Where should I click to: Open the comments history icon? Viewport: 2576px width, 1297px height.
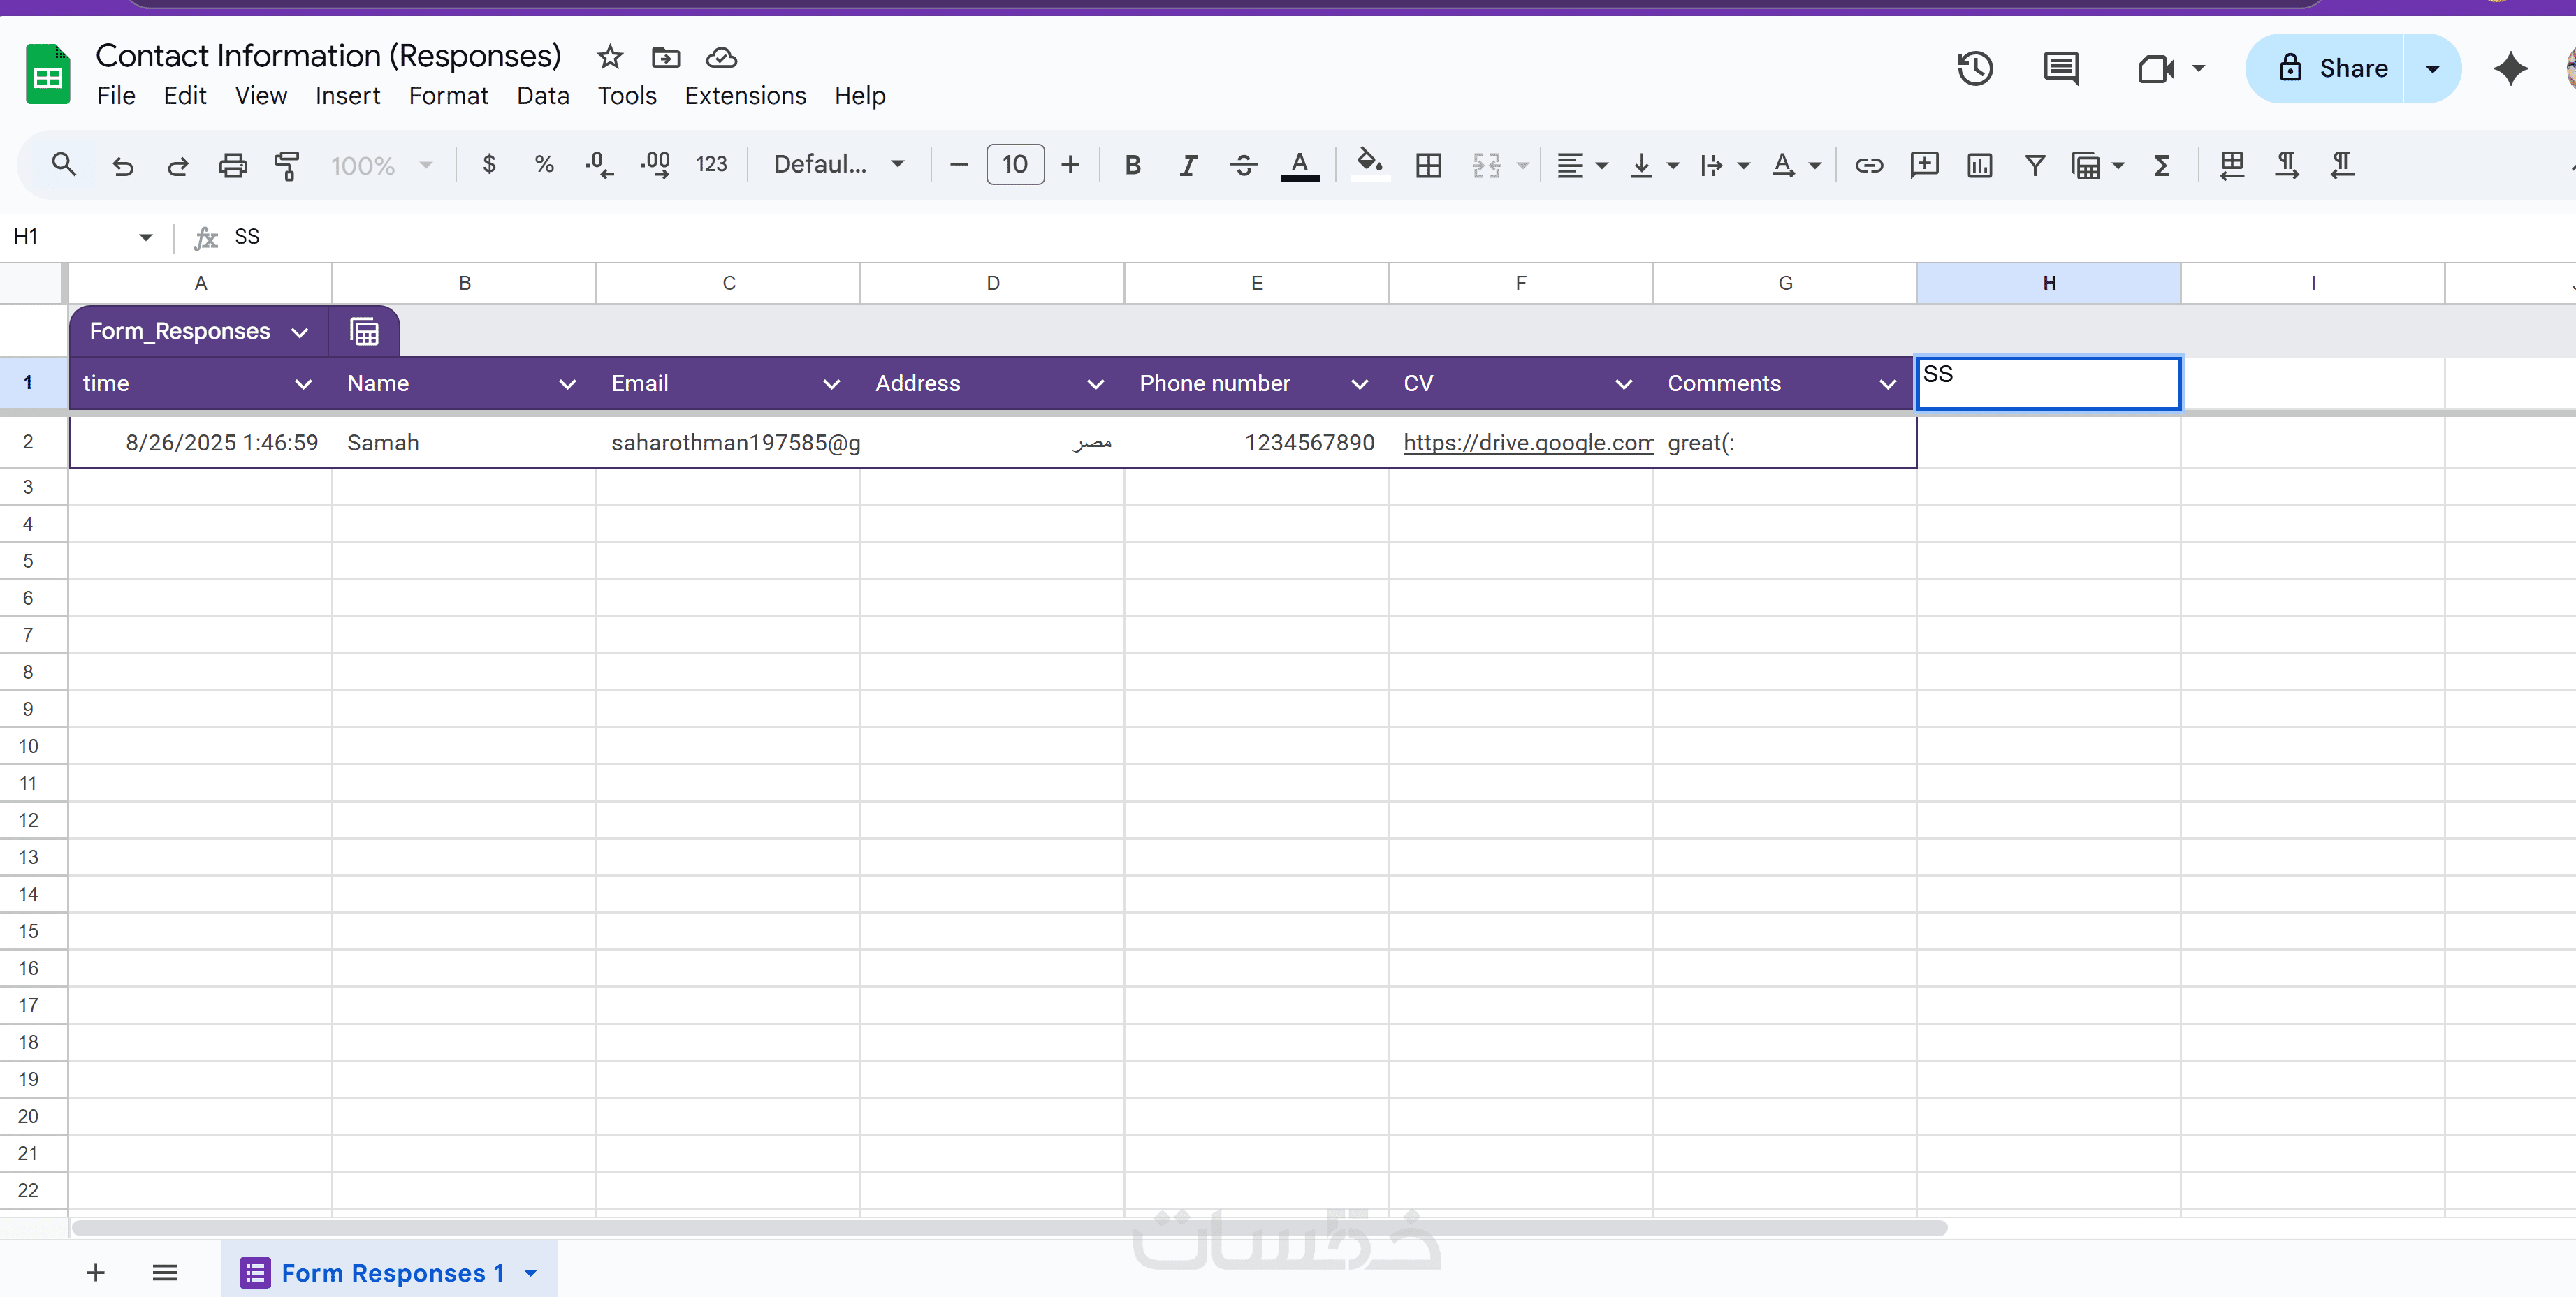pyautogui.click(x=2060, y=69)
